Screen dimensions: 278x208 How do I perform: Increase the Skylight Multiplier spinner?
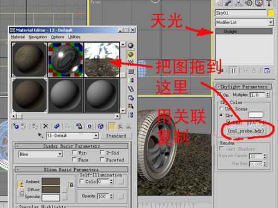[268, 93]
